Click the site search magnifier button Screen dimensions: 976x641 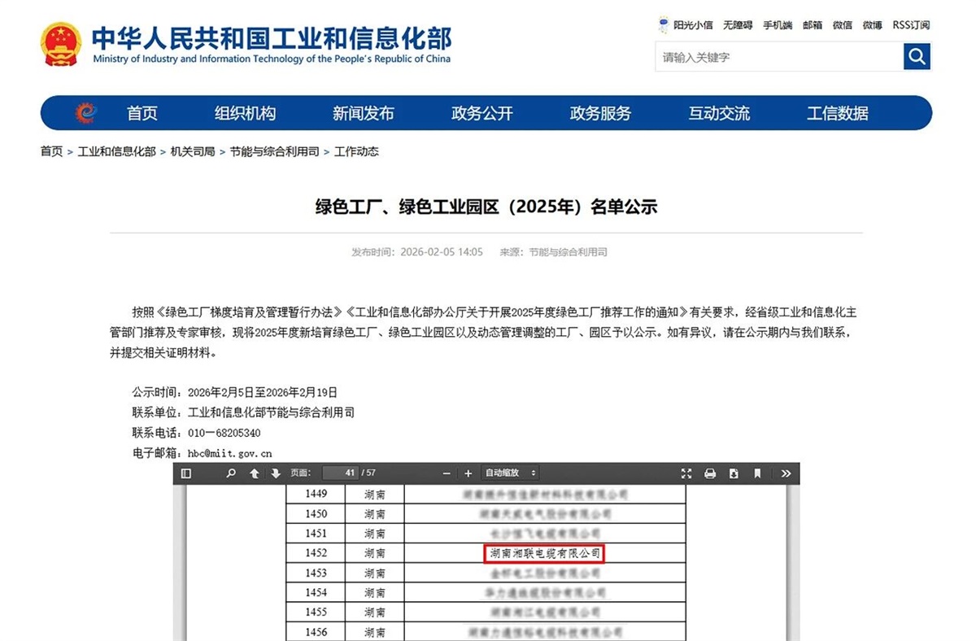pos(917,57)
